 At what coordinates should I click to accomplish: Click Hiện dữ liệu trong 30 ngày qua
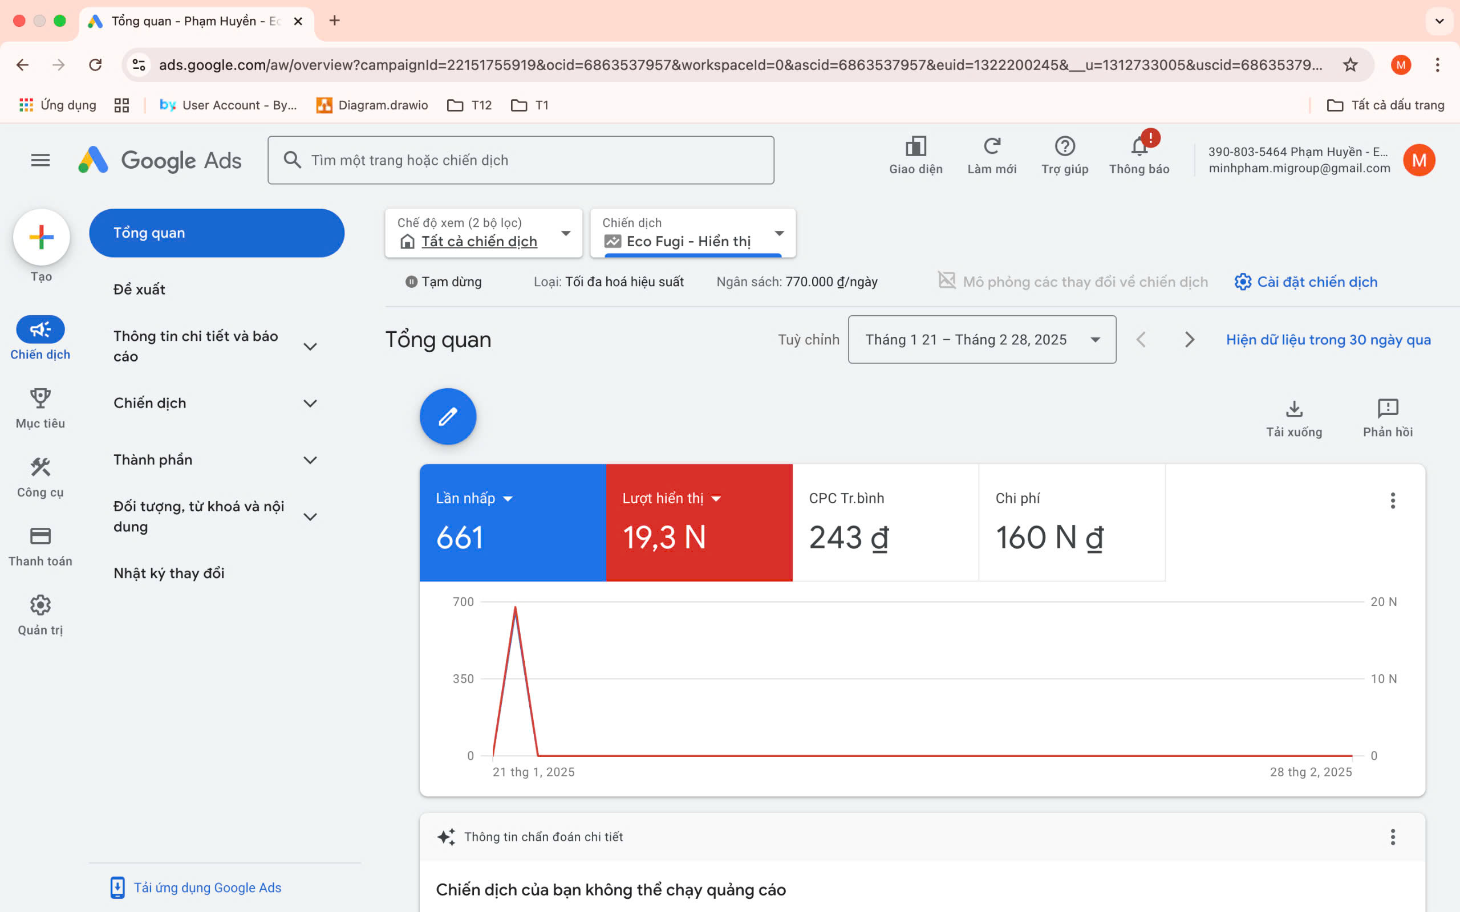click(1328, 340)
